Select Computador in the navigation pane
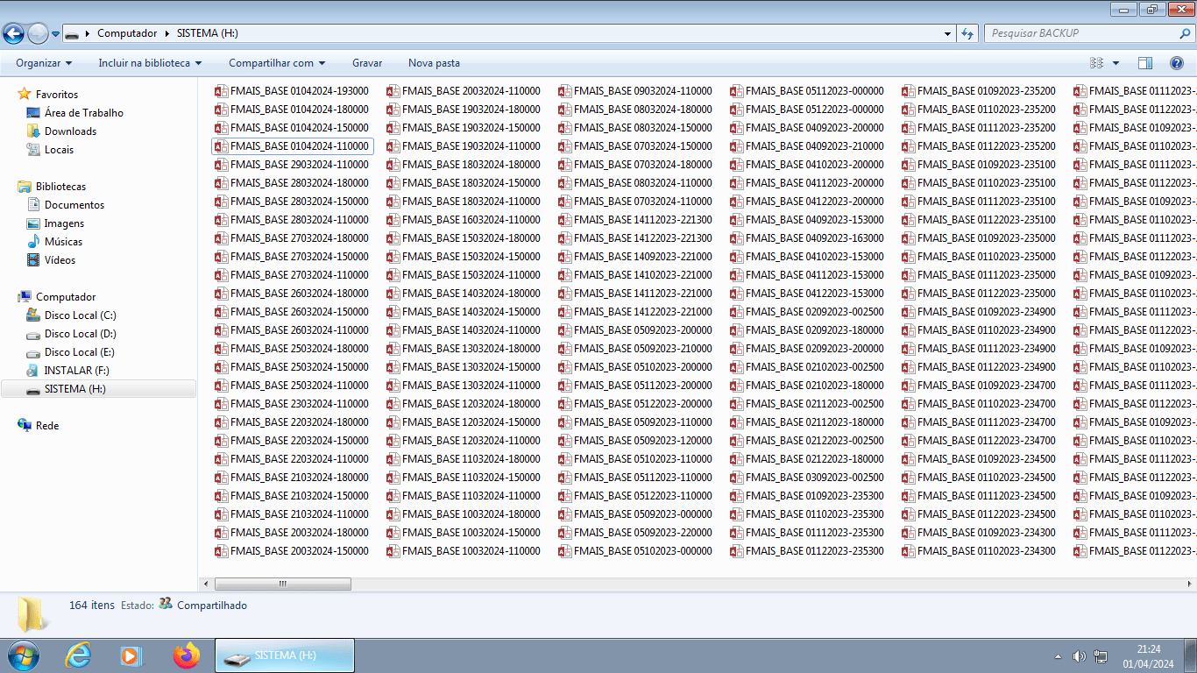1197x673 pixels. (66, 297)
